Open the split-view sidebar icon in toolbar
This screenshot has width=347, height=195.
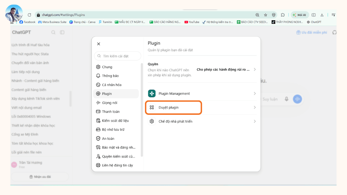pos(314,15)
